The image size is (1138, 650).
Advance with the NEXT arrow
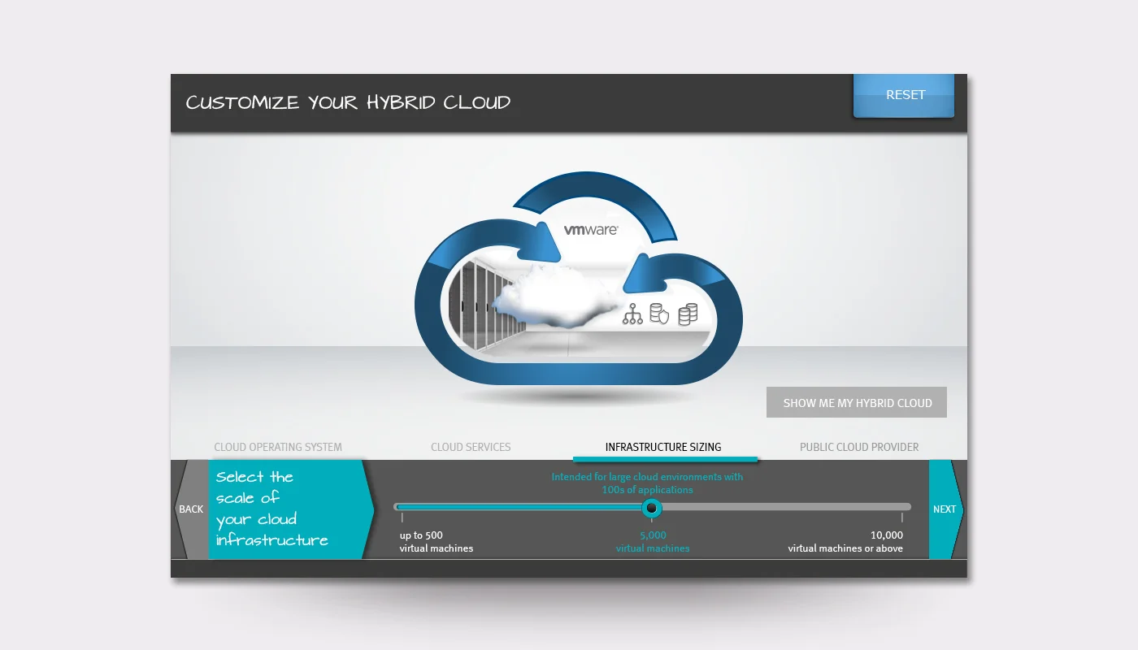pyautogui.click(x=945, y=509)
